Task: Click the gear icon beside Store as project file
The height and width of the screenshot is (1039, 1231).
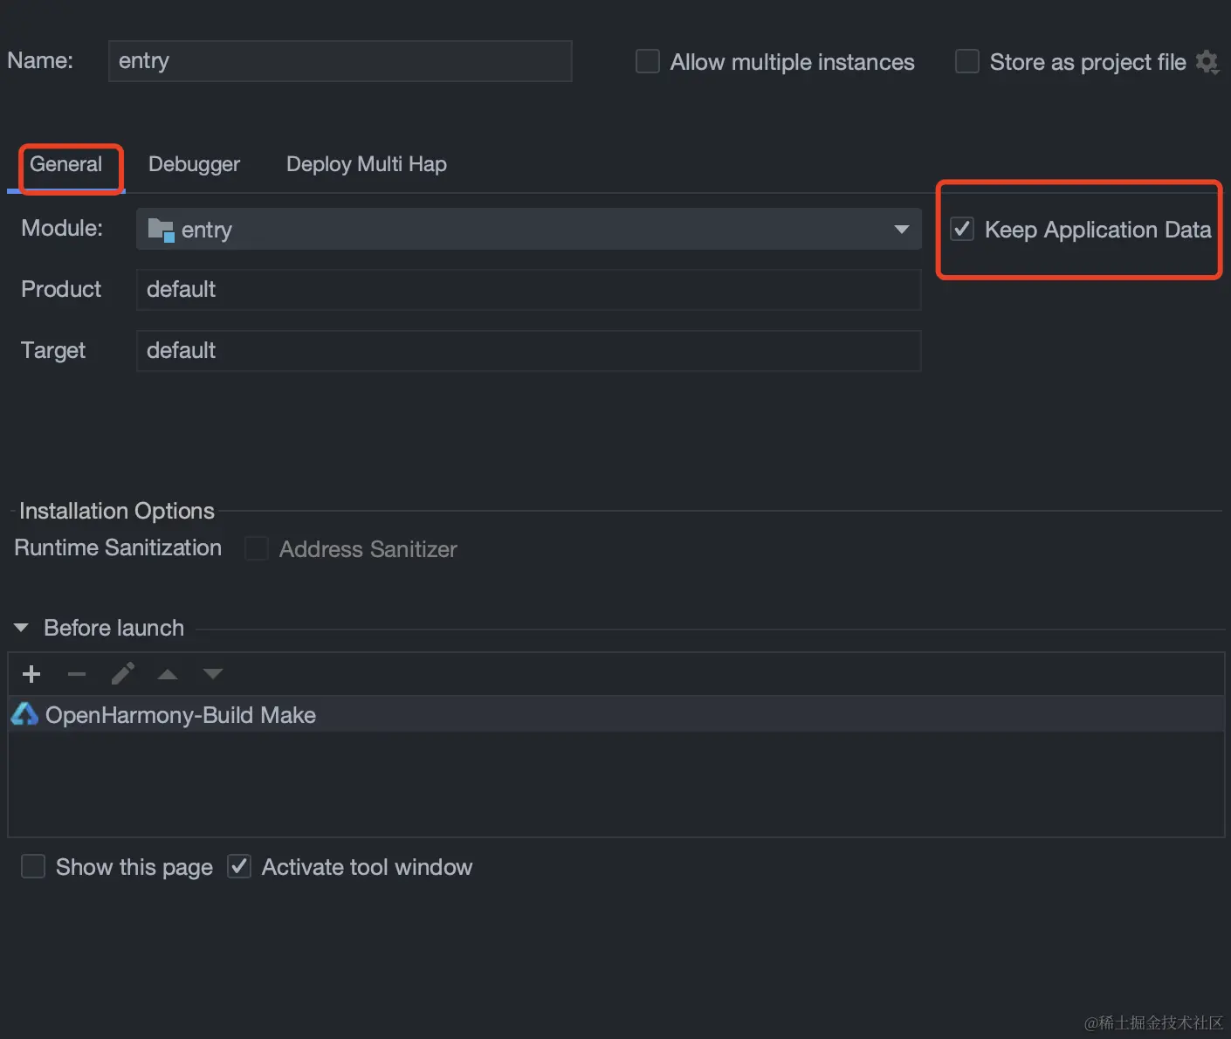Action: (1207, 62)
